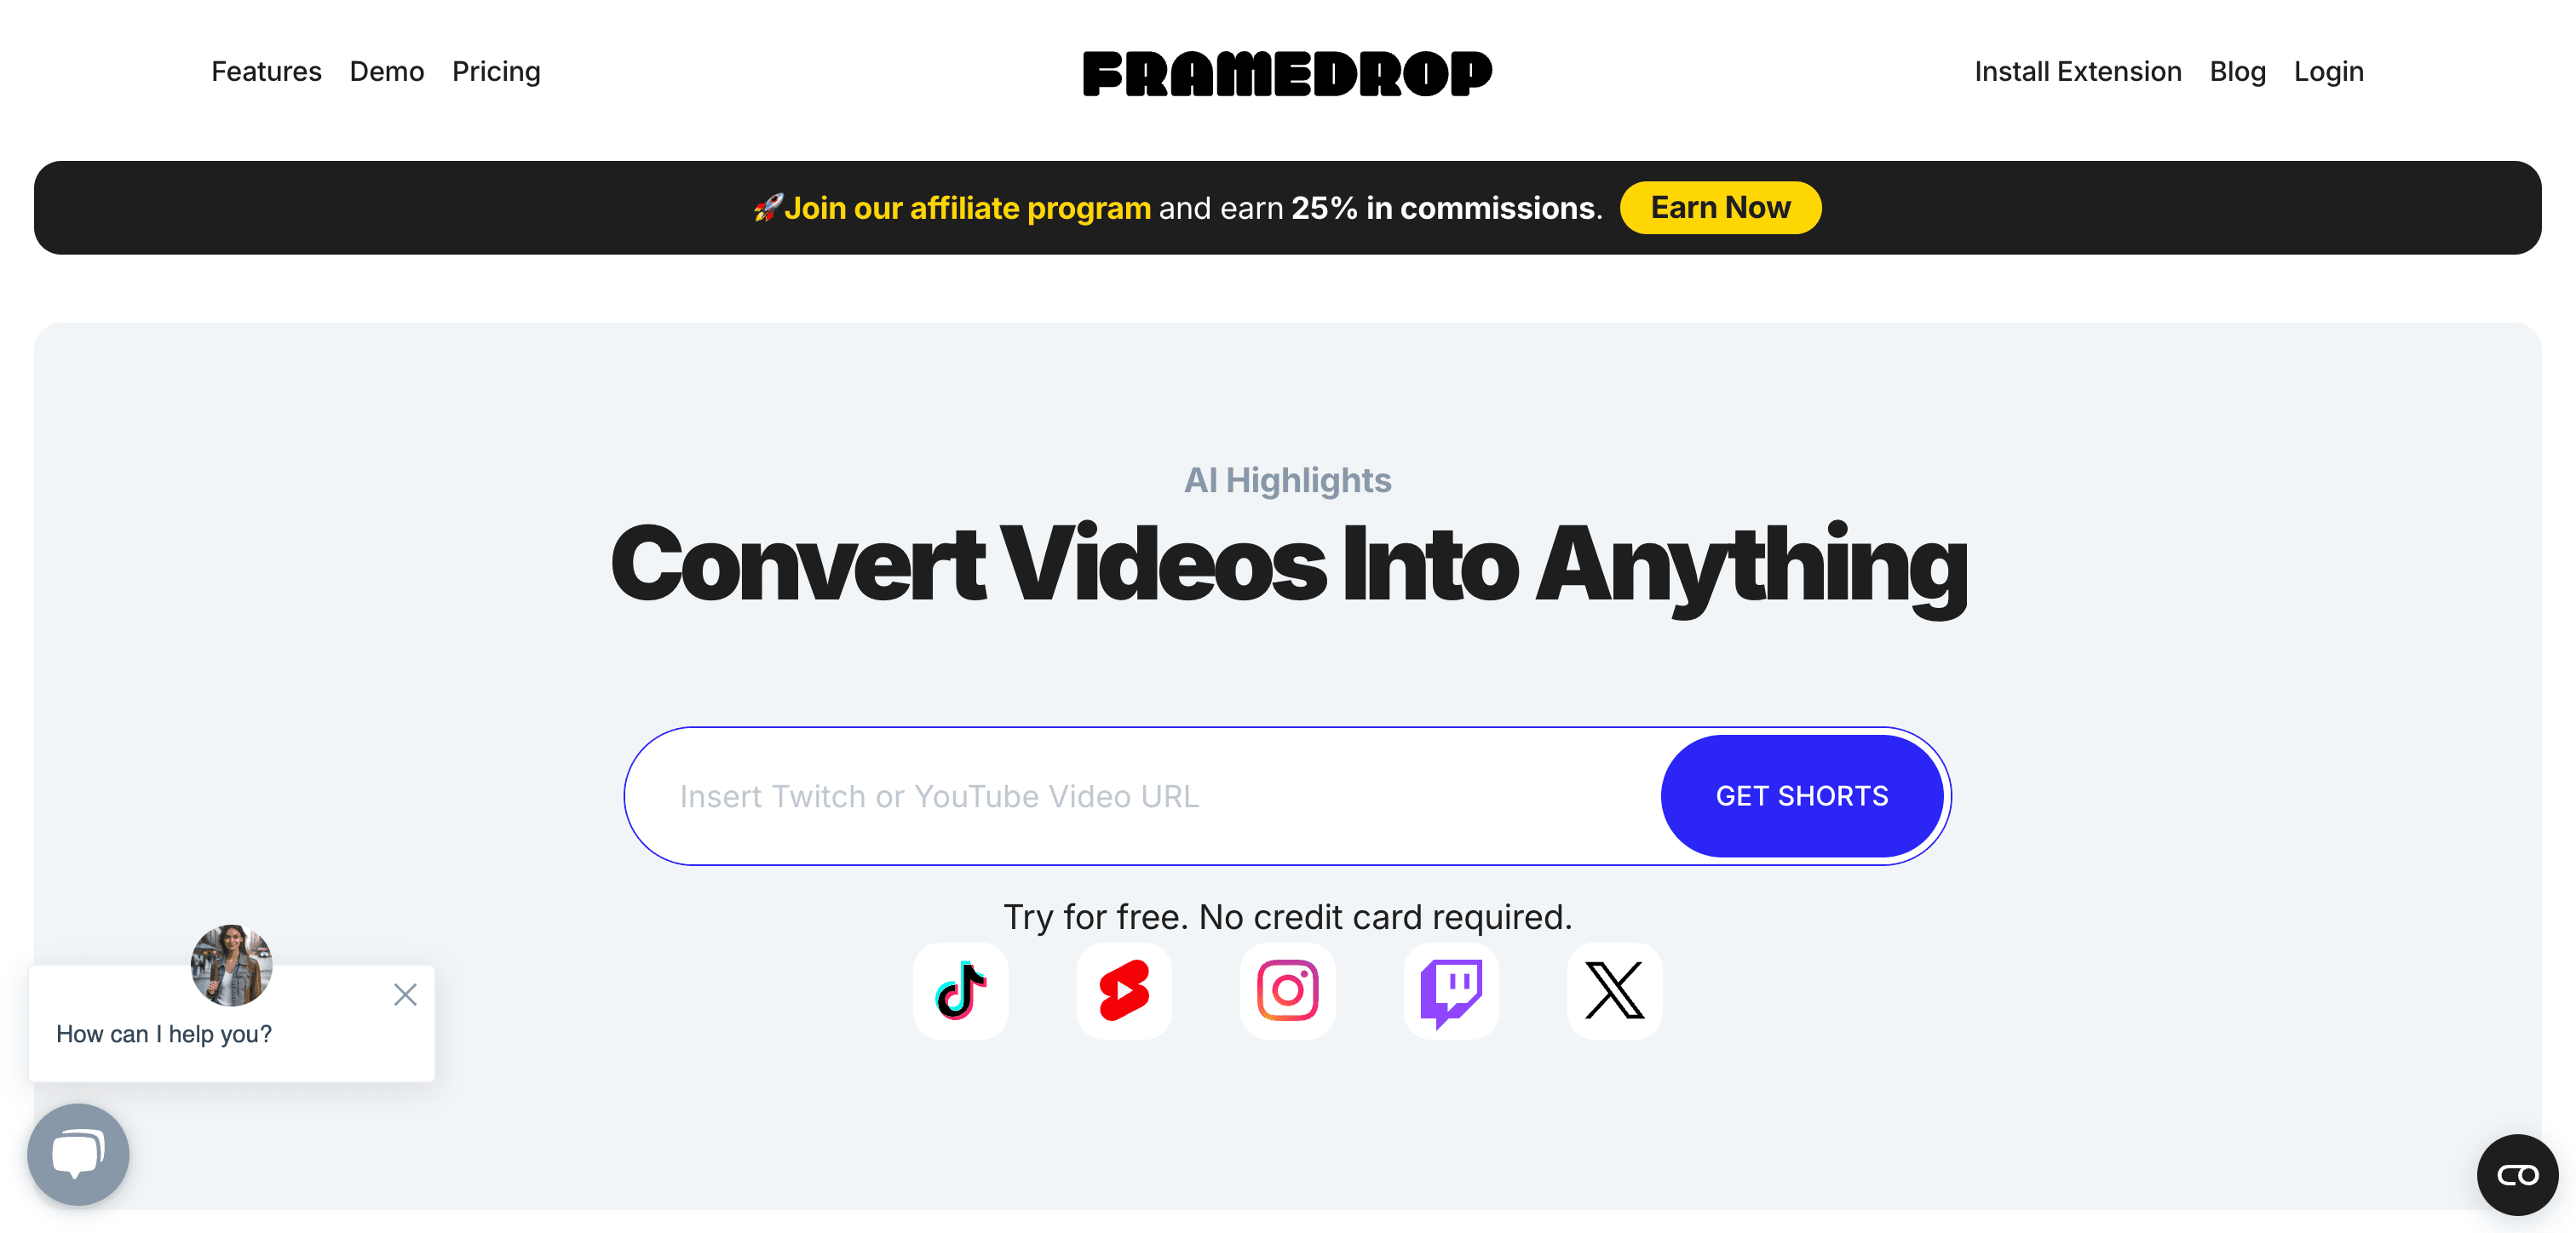This screenshot has width=2576, height=1233.
Task: Click the Demo navigation tab
Action: point(386,72)
